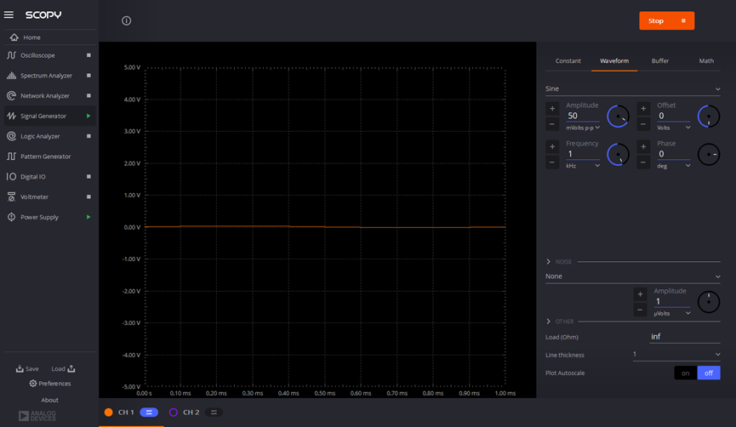Open Line thickness dropdown
This screenshot has width=736, height=427.
[676, 354]
